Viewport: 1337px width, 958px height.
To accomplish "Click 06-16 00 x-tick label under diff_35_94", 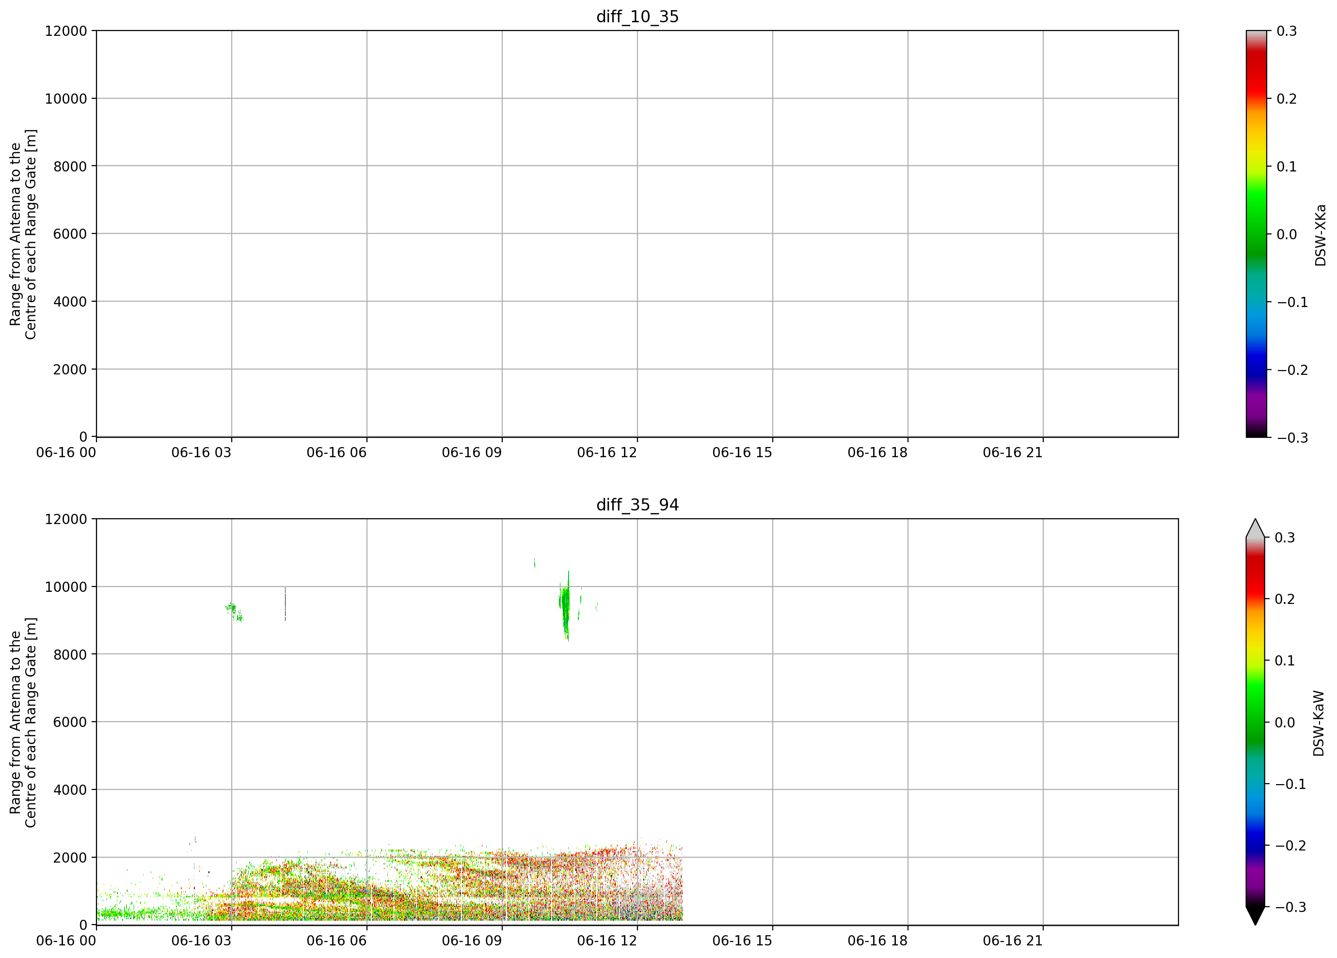I will coord(66,941).
